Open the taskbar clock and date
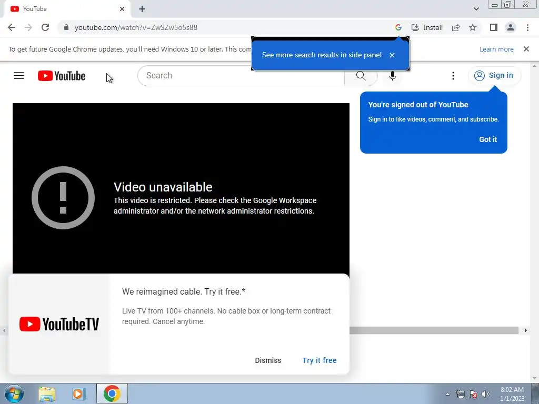 point(512,394)
